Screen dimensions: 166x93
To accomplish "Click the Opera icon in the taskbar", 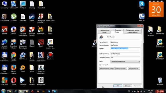I will pyautogui.click(x=32, y=91).
